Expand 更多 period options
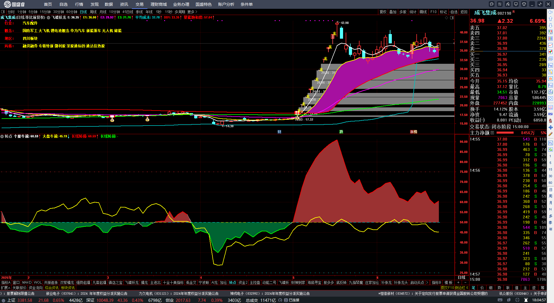The width and height of the screenshot is (554, 303). pyautogui.click(x=192, y=12)
